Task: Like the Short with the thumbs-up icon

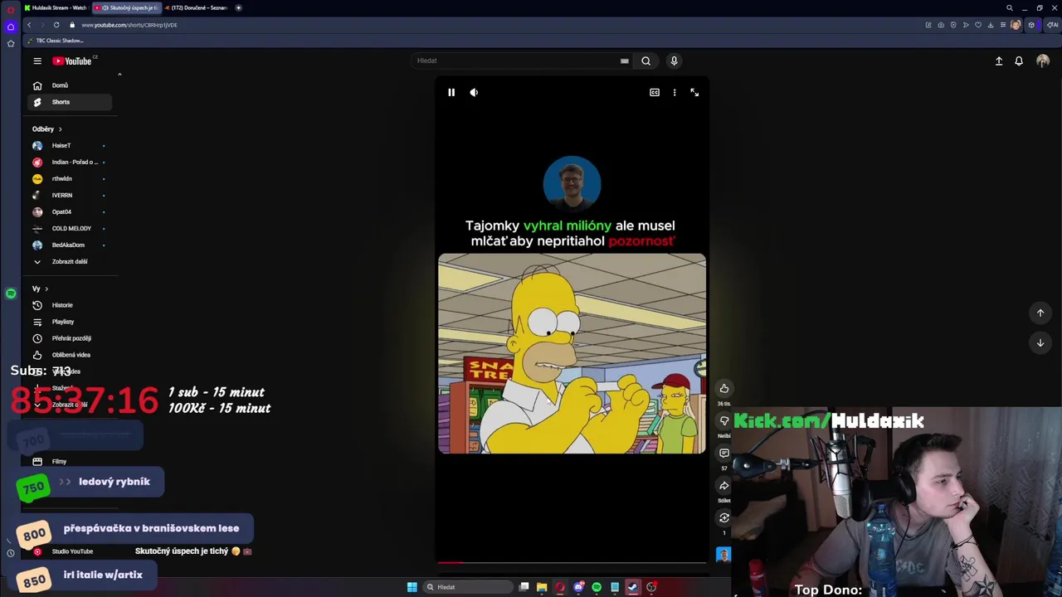Action: point(724,388)
